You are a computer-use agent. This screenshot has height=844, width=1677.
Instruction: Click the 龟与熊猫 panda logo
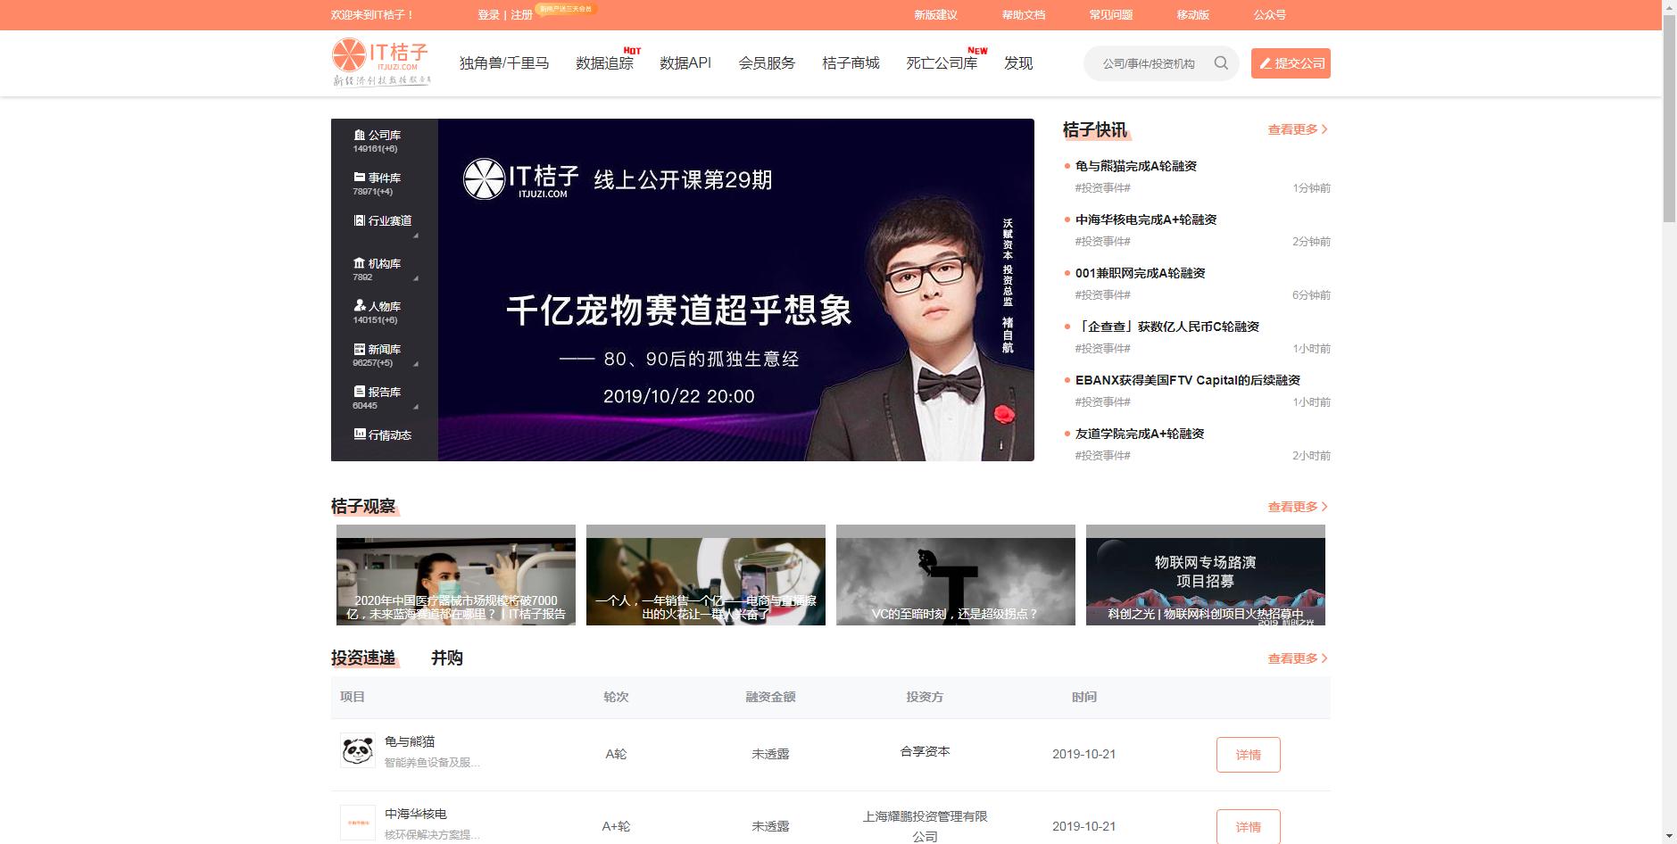pos(358,751)
